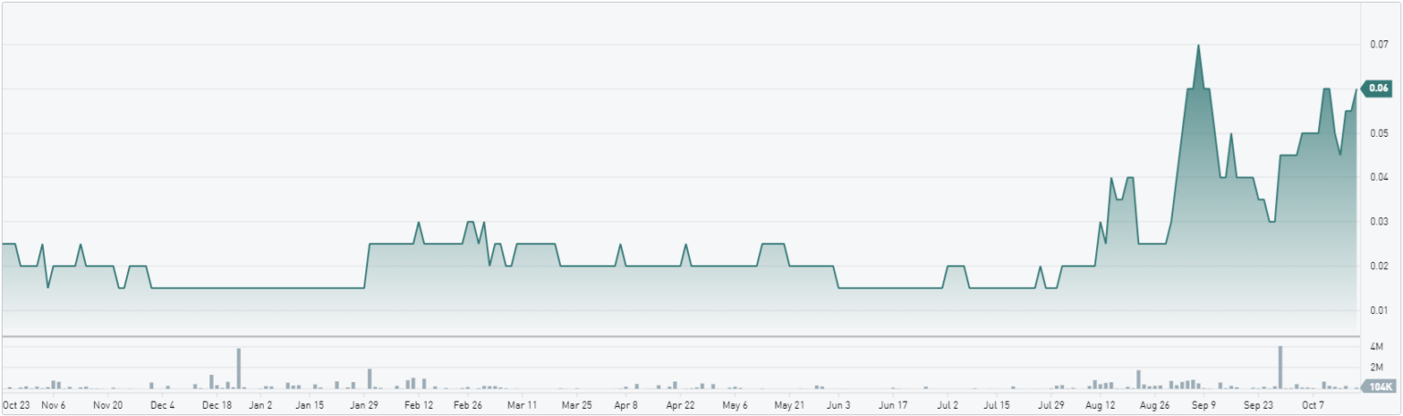Select the Dec 18 date label
Image resolution: width=1403 pixels, height=416 pixels.
tap(216, 403)
